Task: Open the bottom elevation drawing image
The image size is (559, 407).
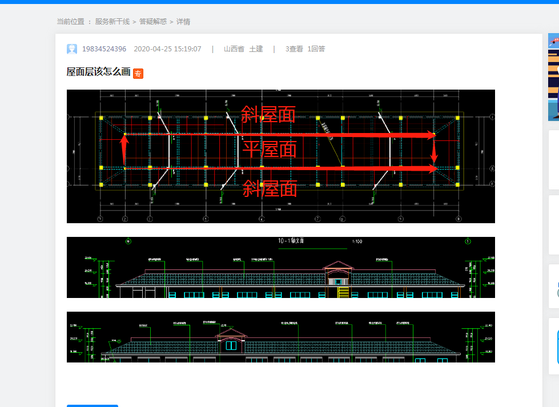Action: pos(280,337)
